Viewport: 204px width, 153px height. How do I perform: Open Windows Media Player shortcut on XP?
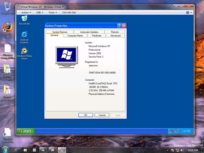(24, 54)
